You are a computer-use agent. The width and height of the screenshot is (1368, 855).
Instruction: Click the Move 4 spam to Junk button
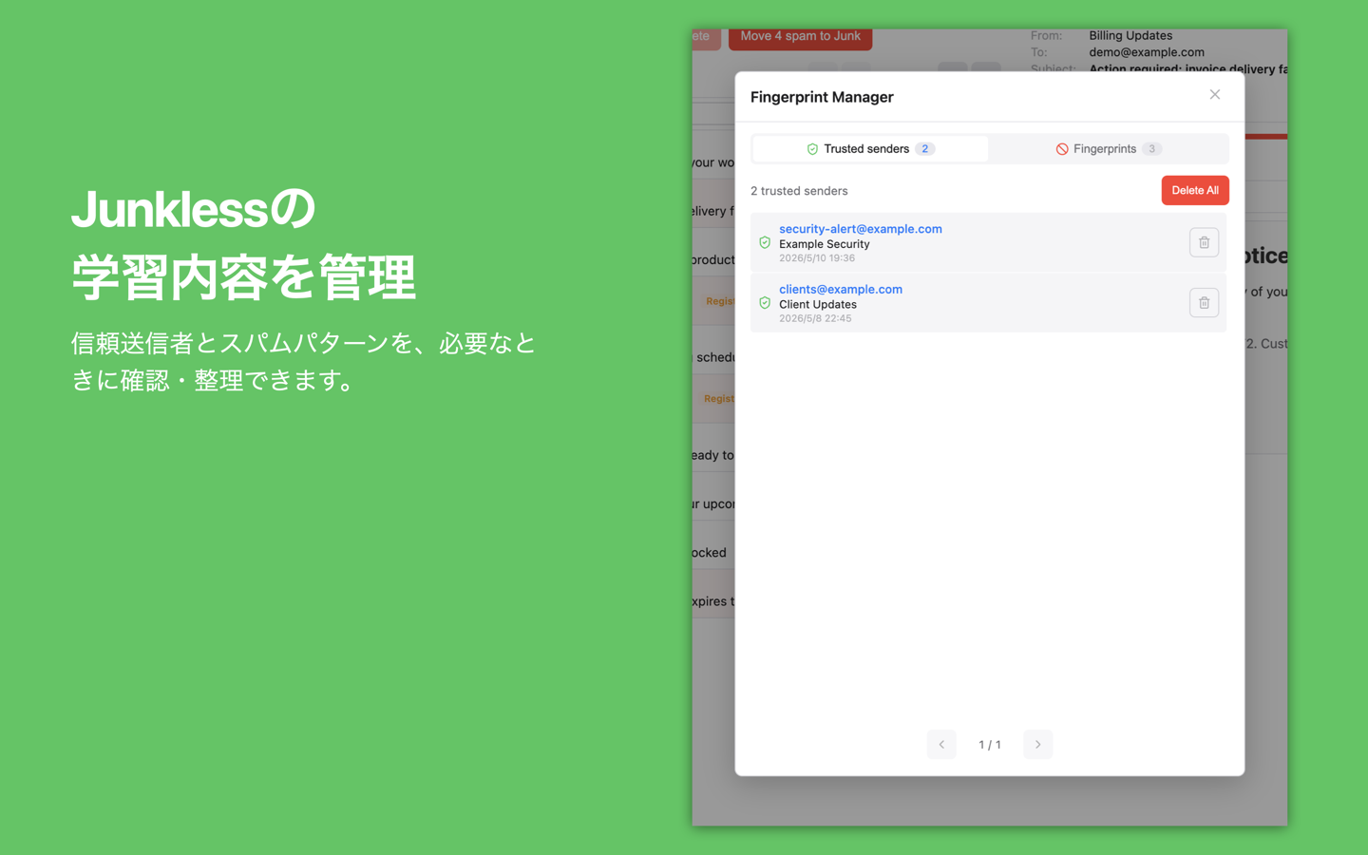coord(800,37)
